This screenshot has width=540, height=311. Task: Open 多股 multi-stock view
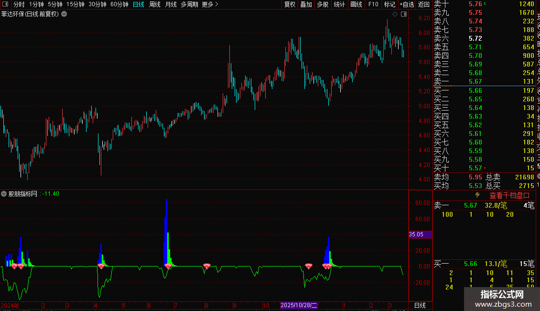[x=323, y=4]
